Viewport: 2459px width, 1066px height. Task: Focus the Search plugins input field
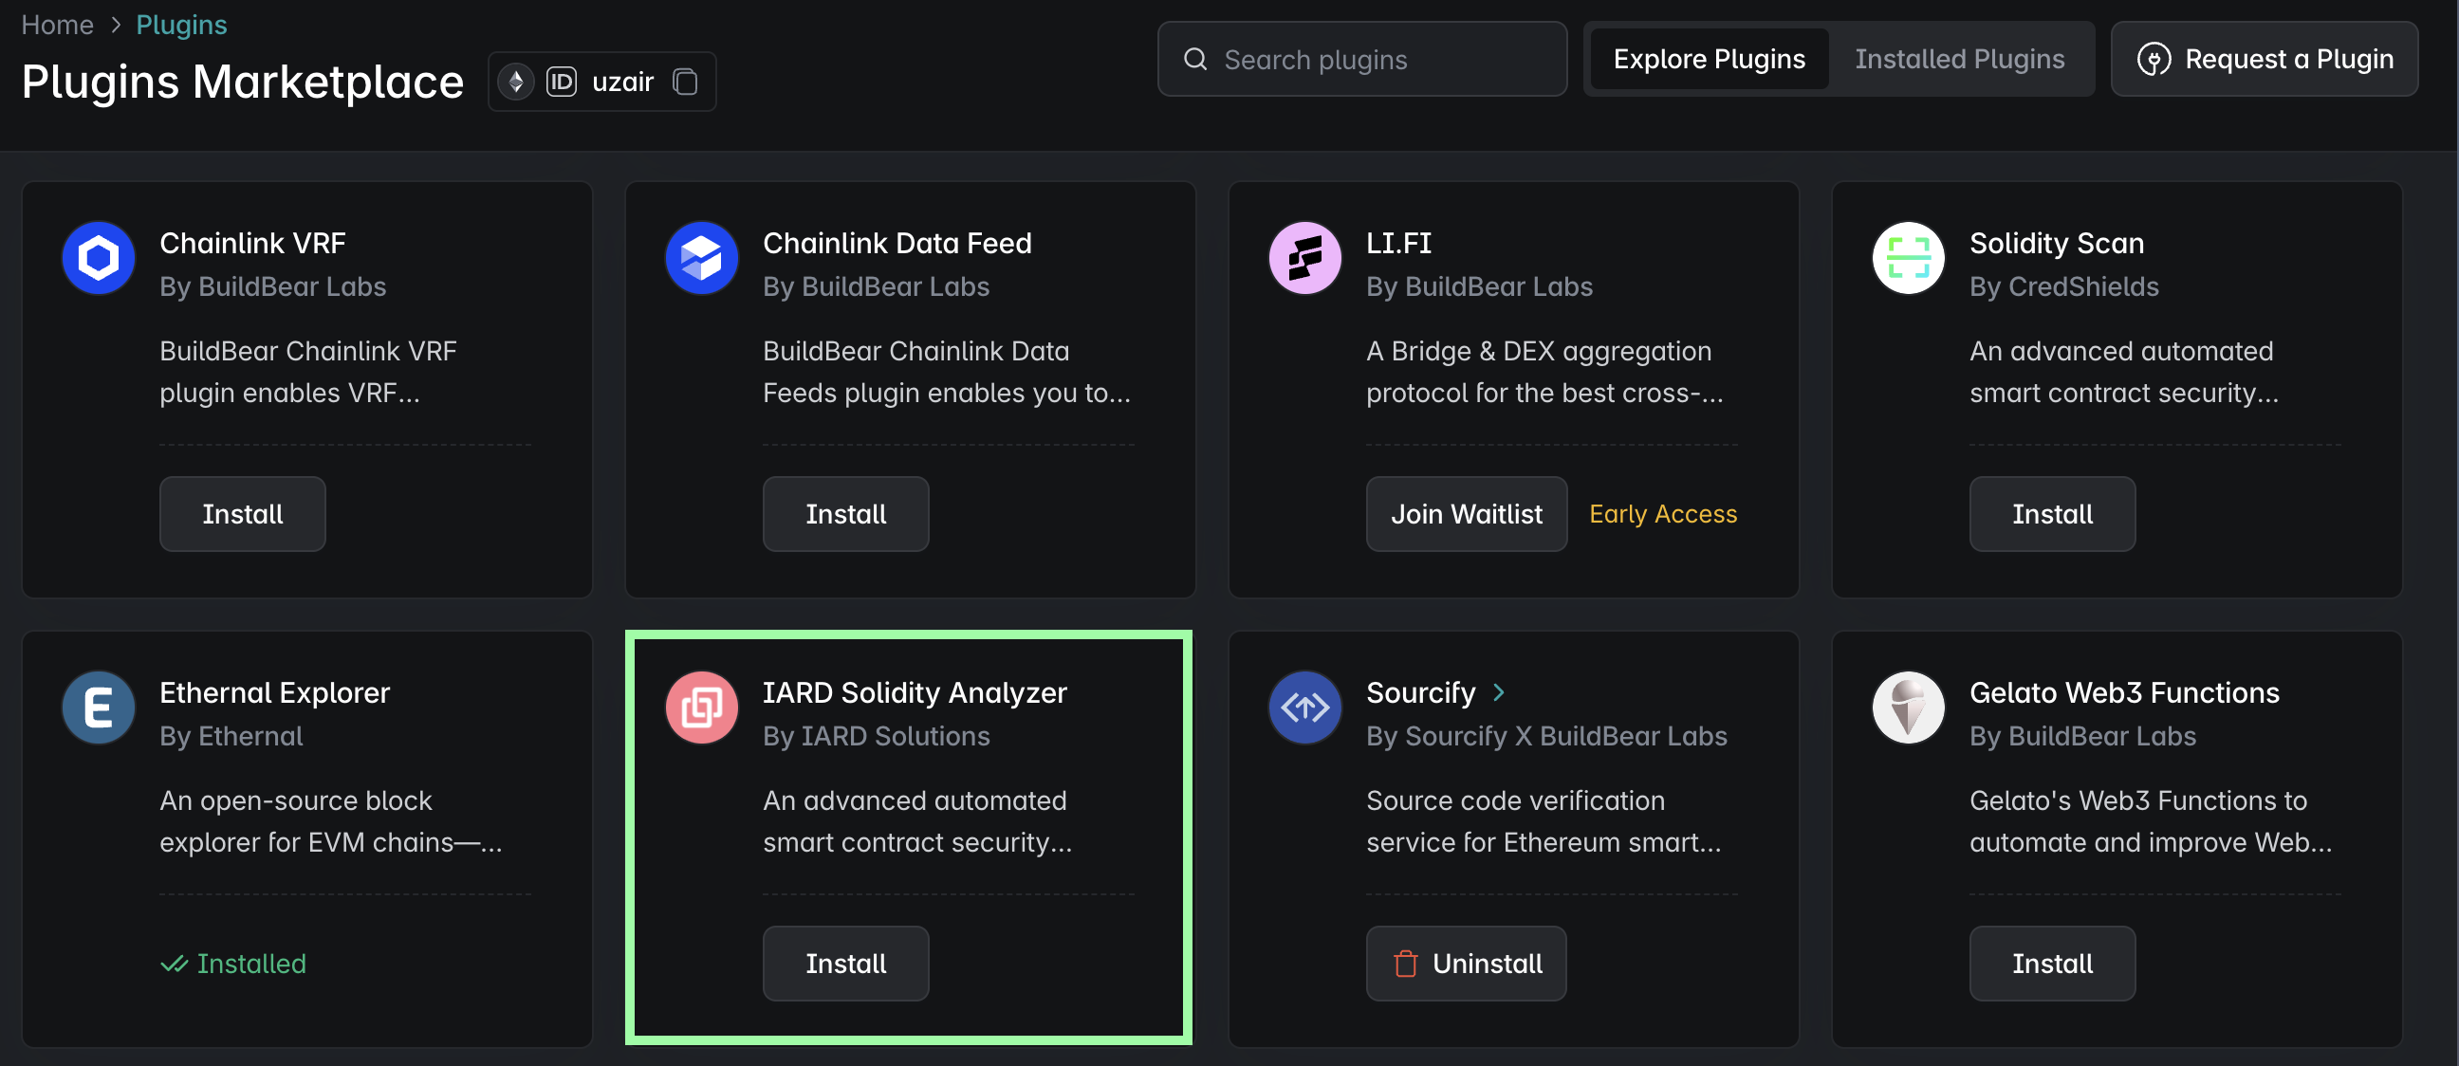coord(1362,59)
